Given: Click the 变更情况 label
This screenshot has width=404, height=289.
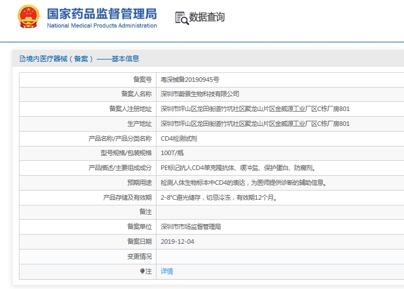Looking at the screenshot, I should pyautogui.click(x=139, y=256).
